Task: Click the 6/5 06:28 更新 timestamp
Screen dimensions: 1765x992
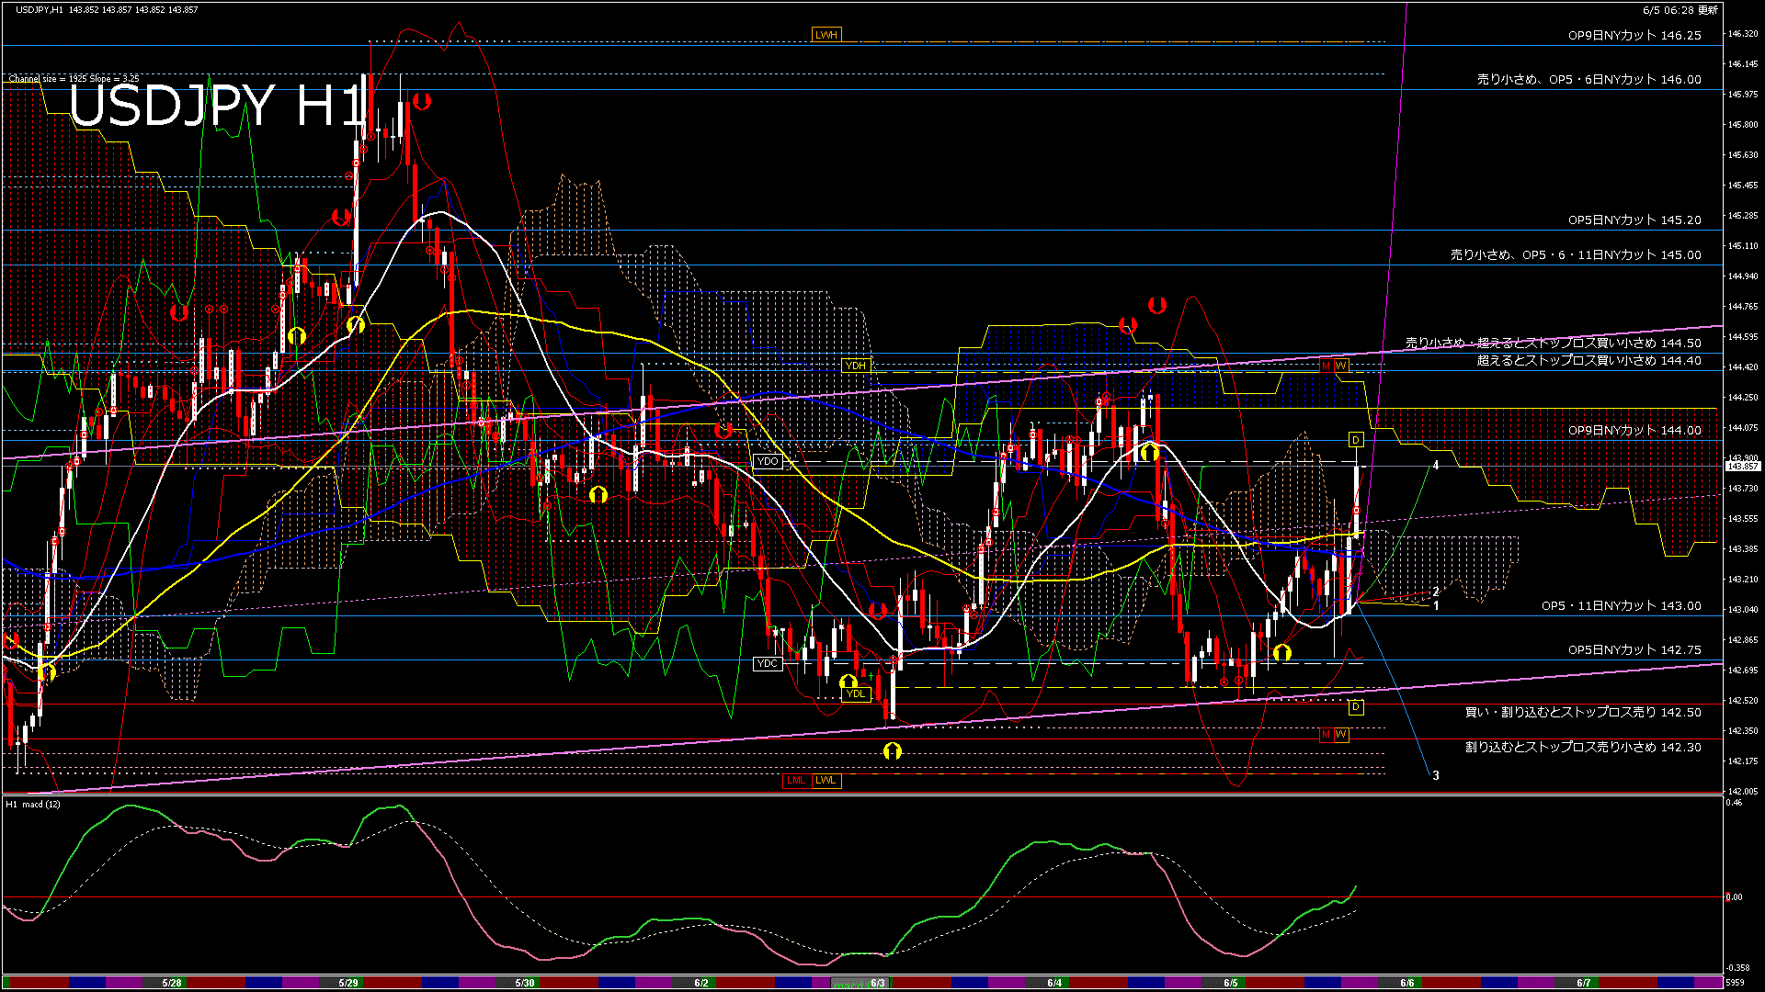Action: pyautogui.click(x=1680, y=10)
